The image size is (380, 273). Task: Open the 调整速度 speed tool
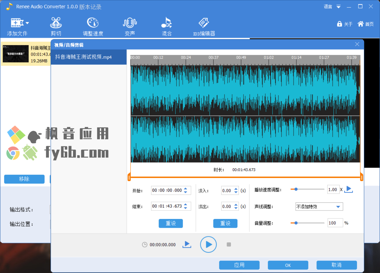click(93, 27)
